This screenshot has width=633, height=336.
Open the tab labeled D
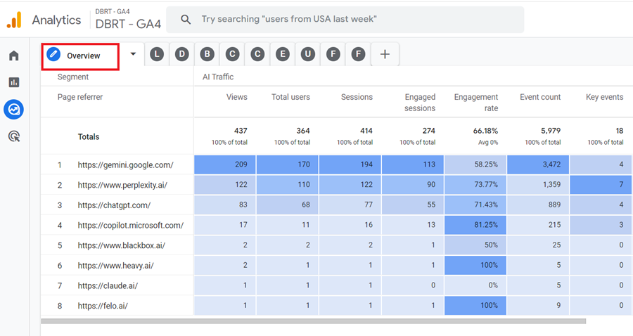click(182, 54)
